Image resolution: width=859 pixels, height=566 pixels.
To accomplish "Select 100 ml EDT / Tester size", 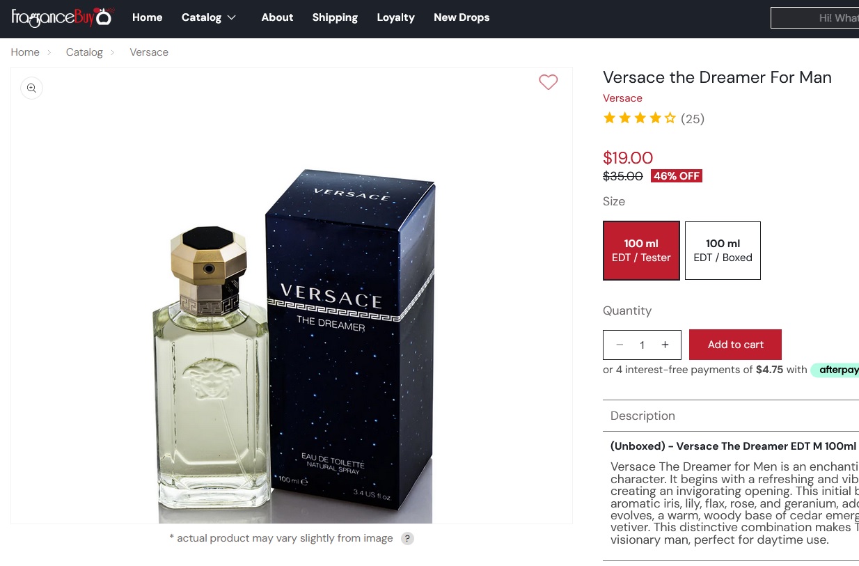I will coord(641,251).
